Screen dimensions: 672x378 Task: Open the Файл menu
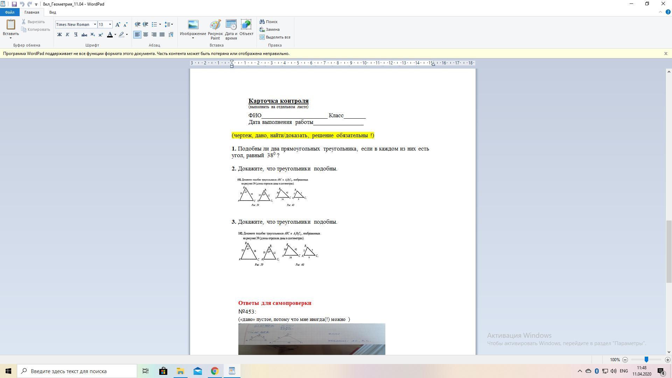10,12
